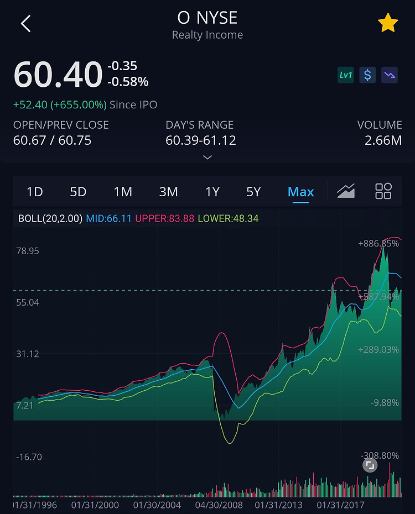The width and height of the screenshot is (415, 514).
Task: Select the 3M time range
Action: coord(168,192)
